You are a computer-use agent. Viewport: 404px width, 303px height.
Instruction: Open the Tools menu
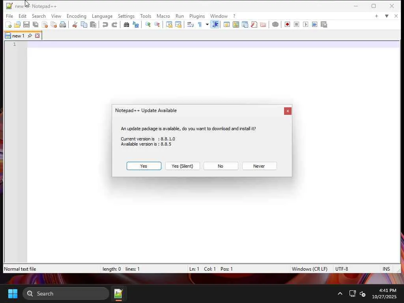[x=146, y=16]
